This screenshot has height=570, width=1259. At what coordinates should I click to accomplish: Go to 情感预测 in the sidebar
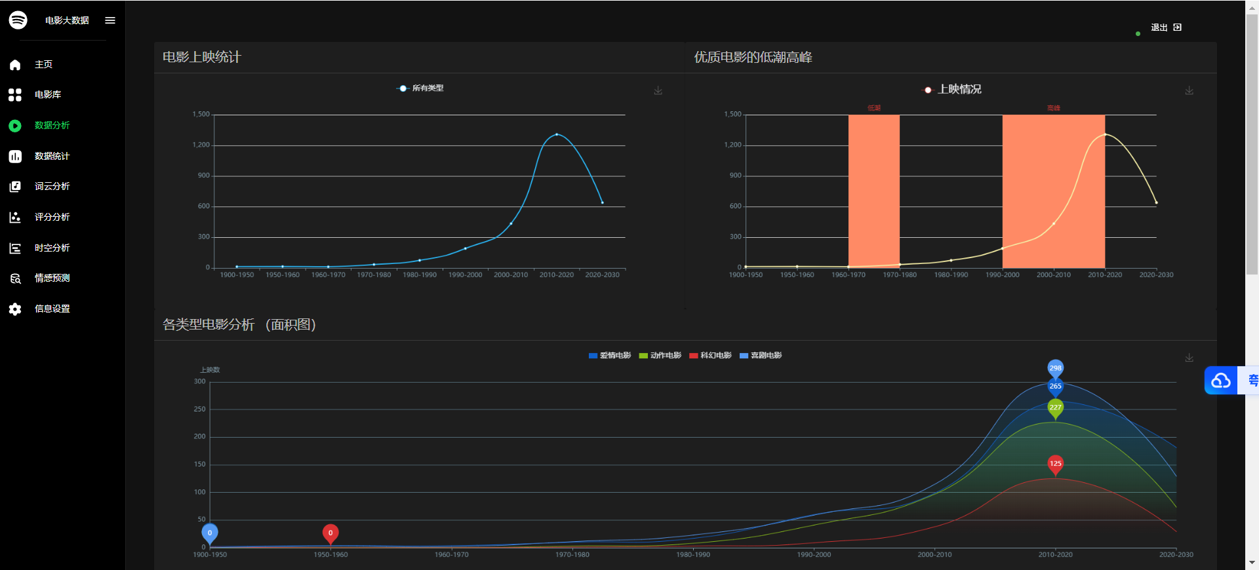(x=52, y=278)
